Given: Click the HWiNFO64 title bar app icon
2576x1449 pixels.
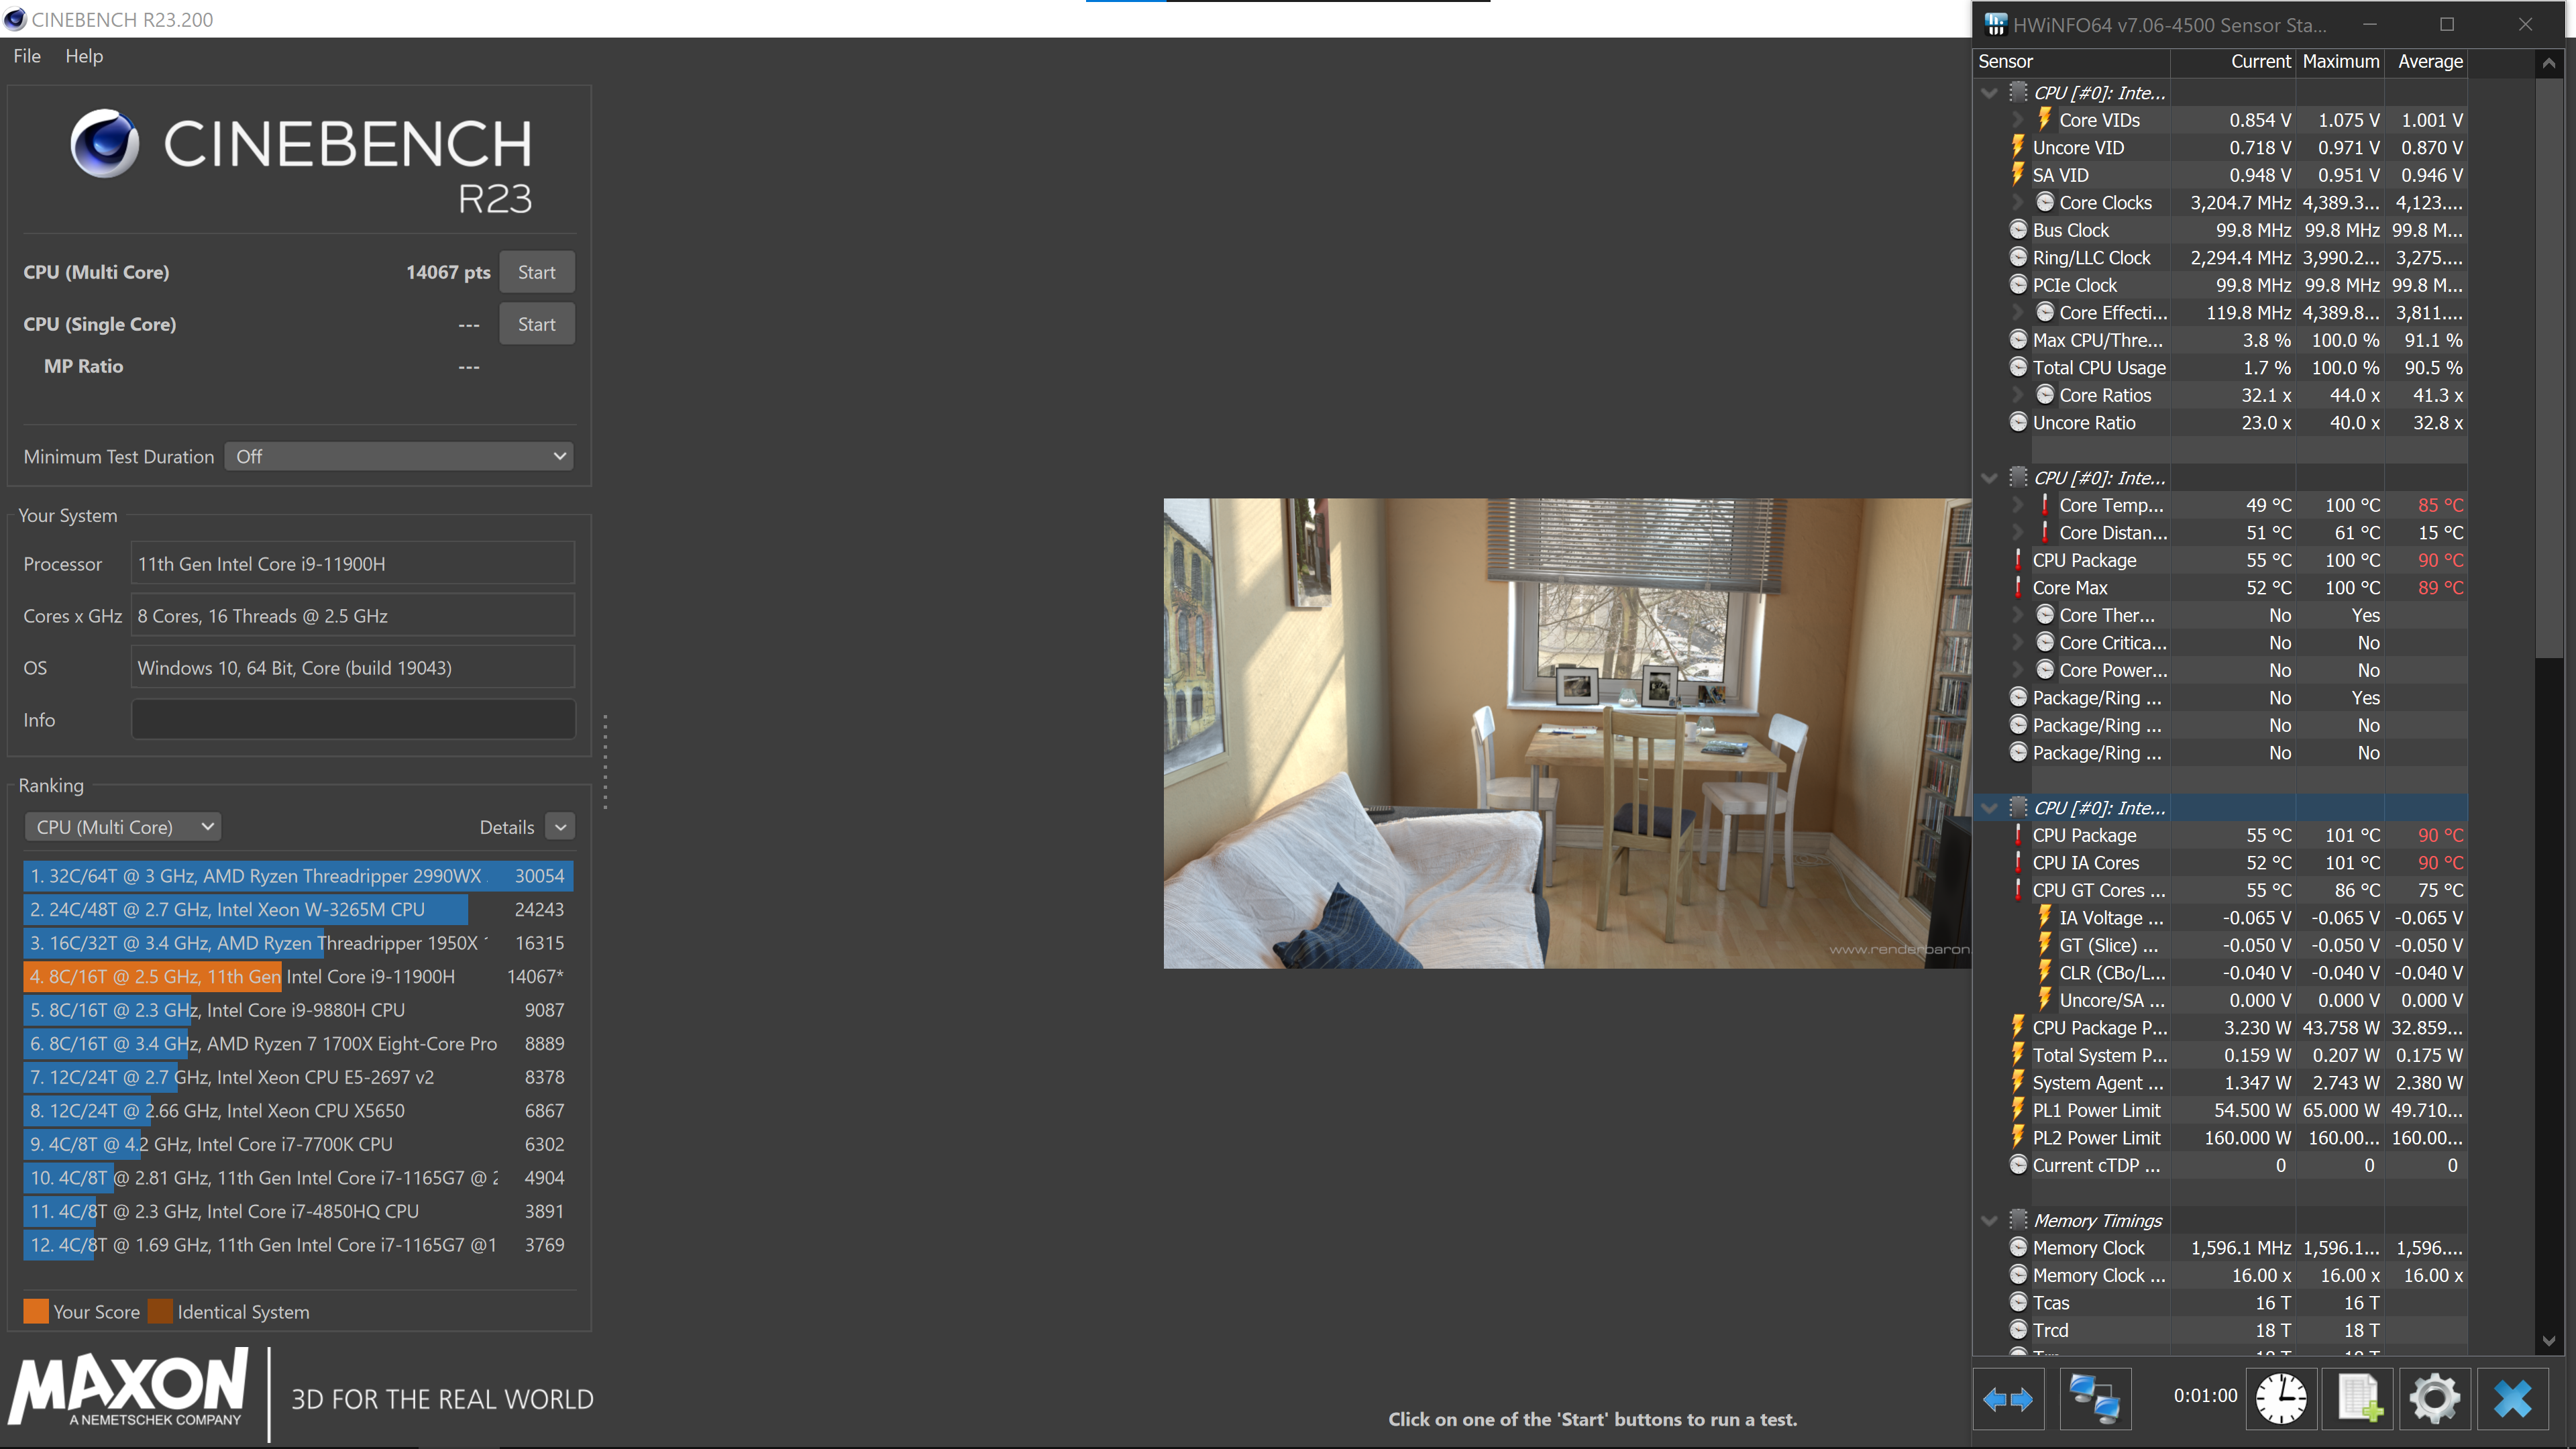Looking at the screenshot, I should [1996, 24].
